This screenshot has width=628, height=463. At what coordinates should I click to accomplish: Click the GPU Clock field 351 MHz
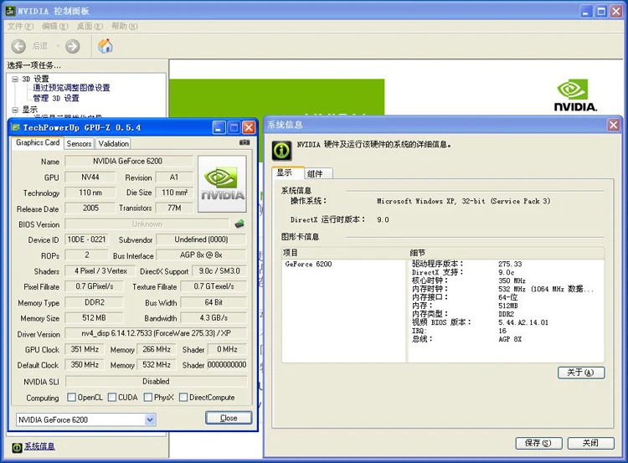click(x=85, y=349)
